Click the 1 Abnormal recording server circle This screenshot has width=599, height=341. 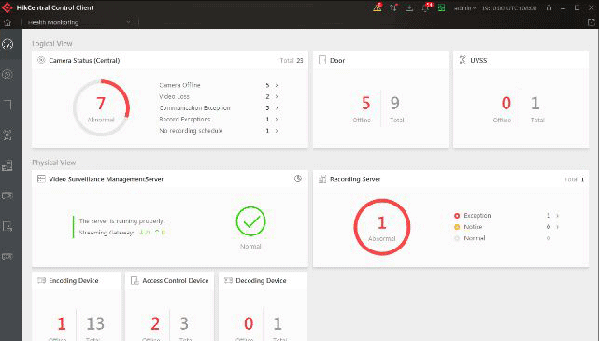pyautogui.click(x=382, y=227)
